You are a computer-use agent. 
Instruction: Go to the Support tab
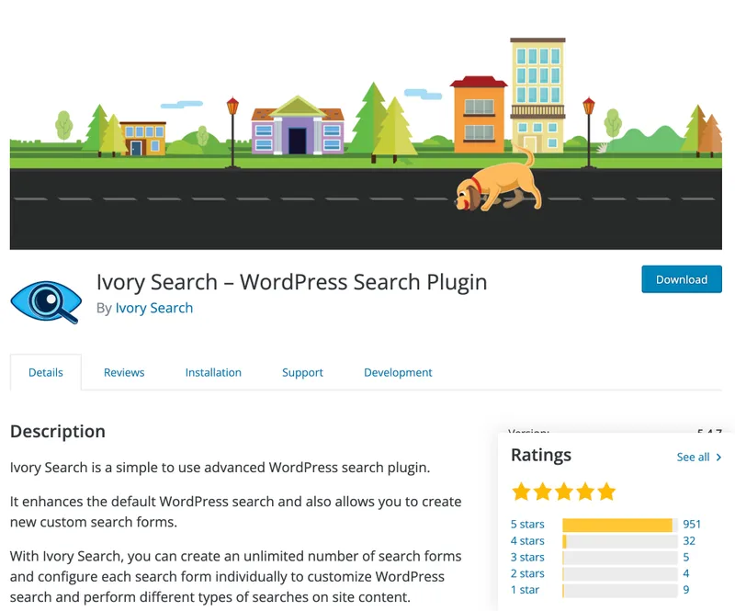pyautogui.click(x=302, y=372)
